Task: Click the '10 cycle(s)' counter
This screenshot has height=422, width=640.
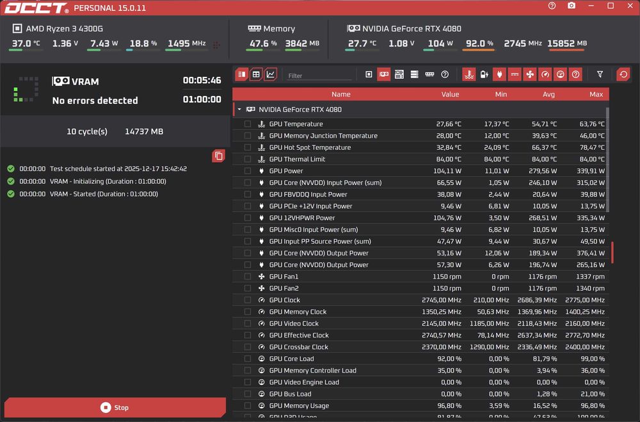Action: (87, 131)
